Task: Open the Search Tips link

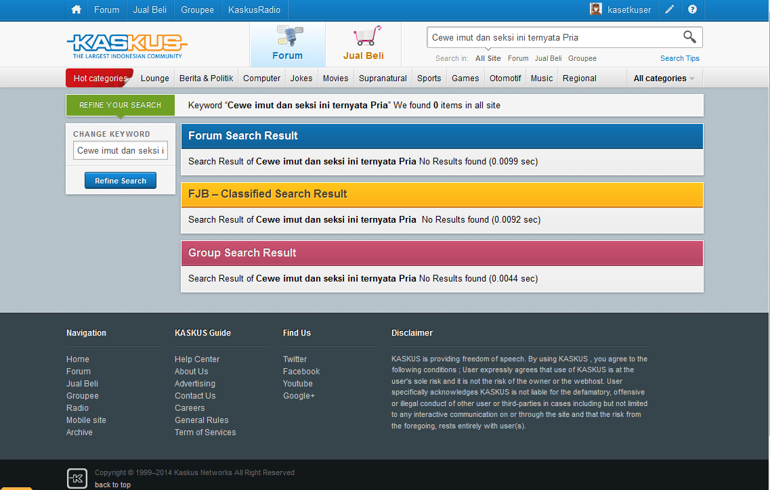Action: [680, 58]
